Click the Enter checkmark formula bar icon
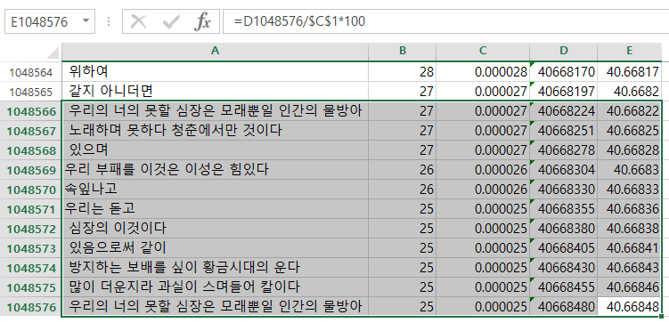This screenshot has height=323, width=669. click(171, 20)
